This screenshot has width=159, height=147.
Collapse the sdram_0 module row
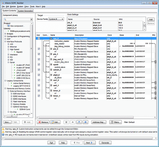(51, 70)
